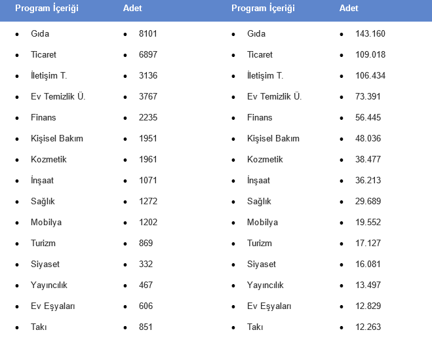Viewport: 432px width, 347px height.
Task: Select the number 606
Action: tap(146, 306)
